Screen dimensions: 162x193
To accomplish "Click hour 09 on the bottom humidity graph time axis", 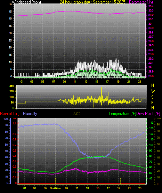I will point(66,188).
